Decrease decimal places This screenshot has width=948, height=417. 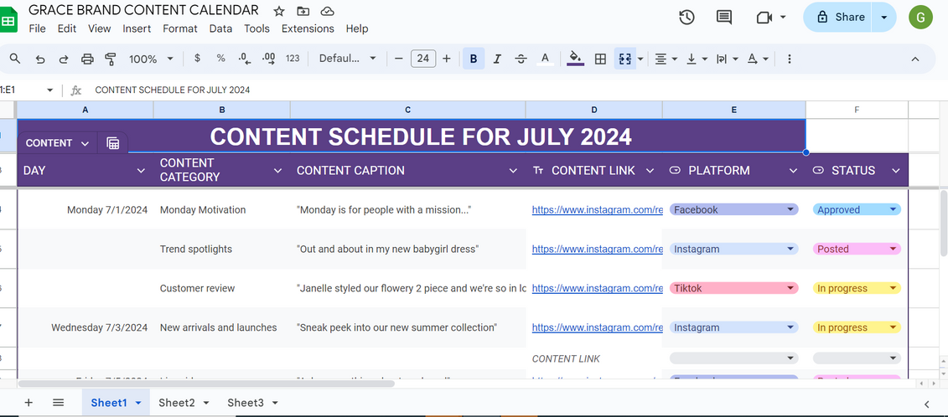pos(245,59)
